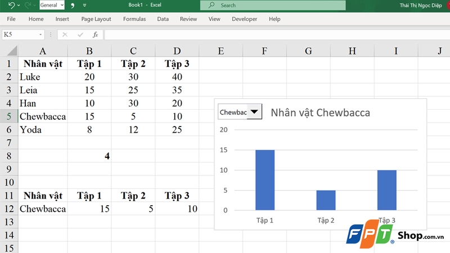Click cell A12 Chewbacca

pos(43,209)
